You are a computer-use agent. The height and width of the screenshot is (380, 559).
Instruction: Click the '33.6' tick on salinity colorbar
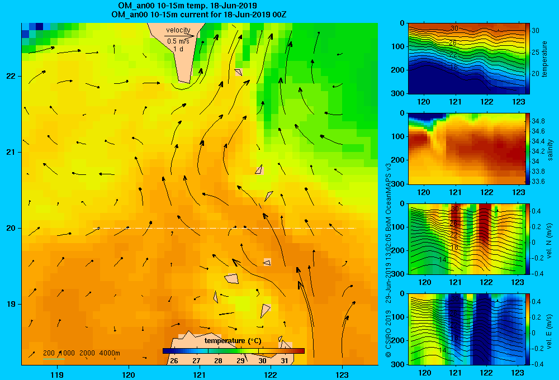coord(538,182)
